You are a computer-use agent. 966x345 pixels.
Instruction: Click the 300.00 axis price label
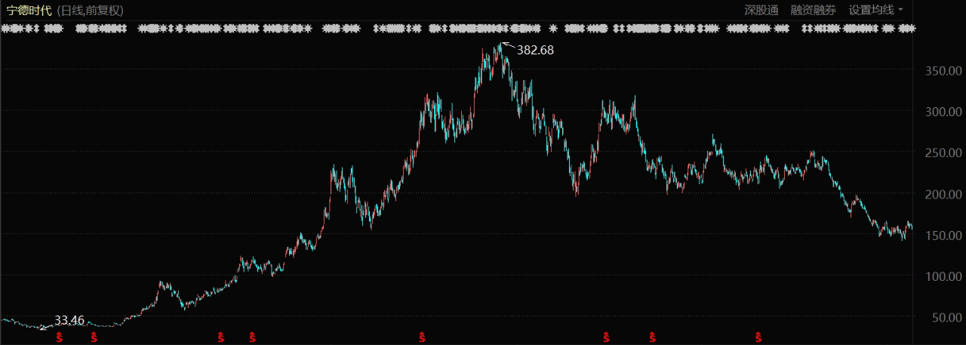(x=942, y=112)
